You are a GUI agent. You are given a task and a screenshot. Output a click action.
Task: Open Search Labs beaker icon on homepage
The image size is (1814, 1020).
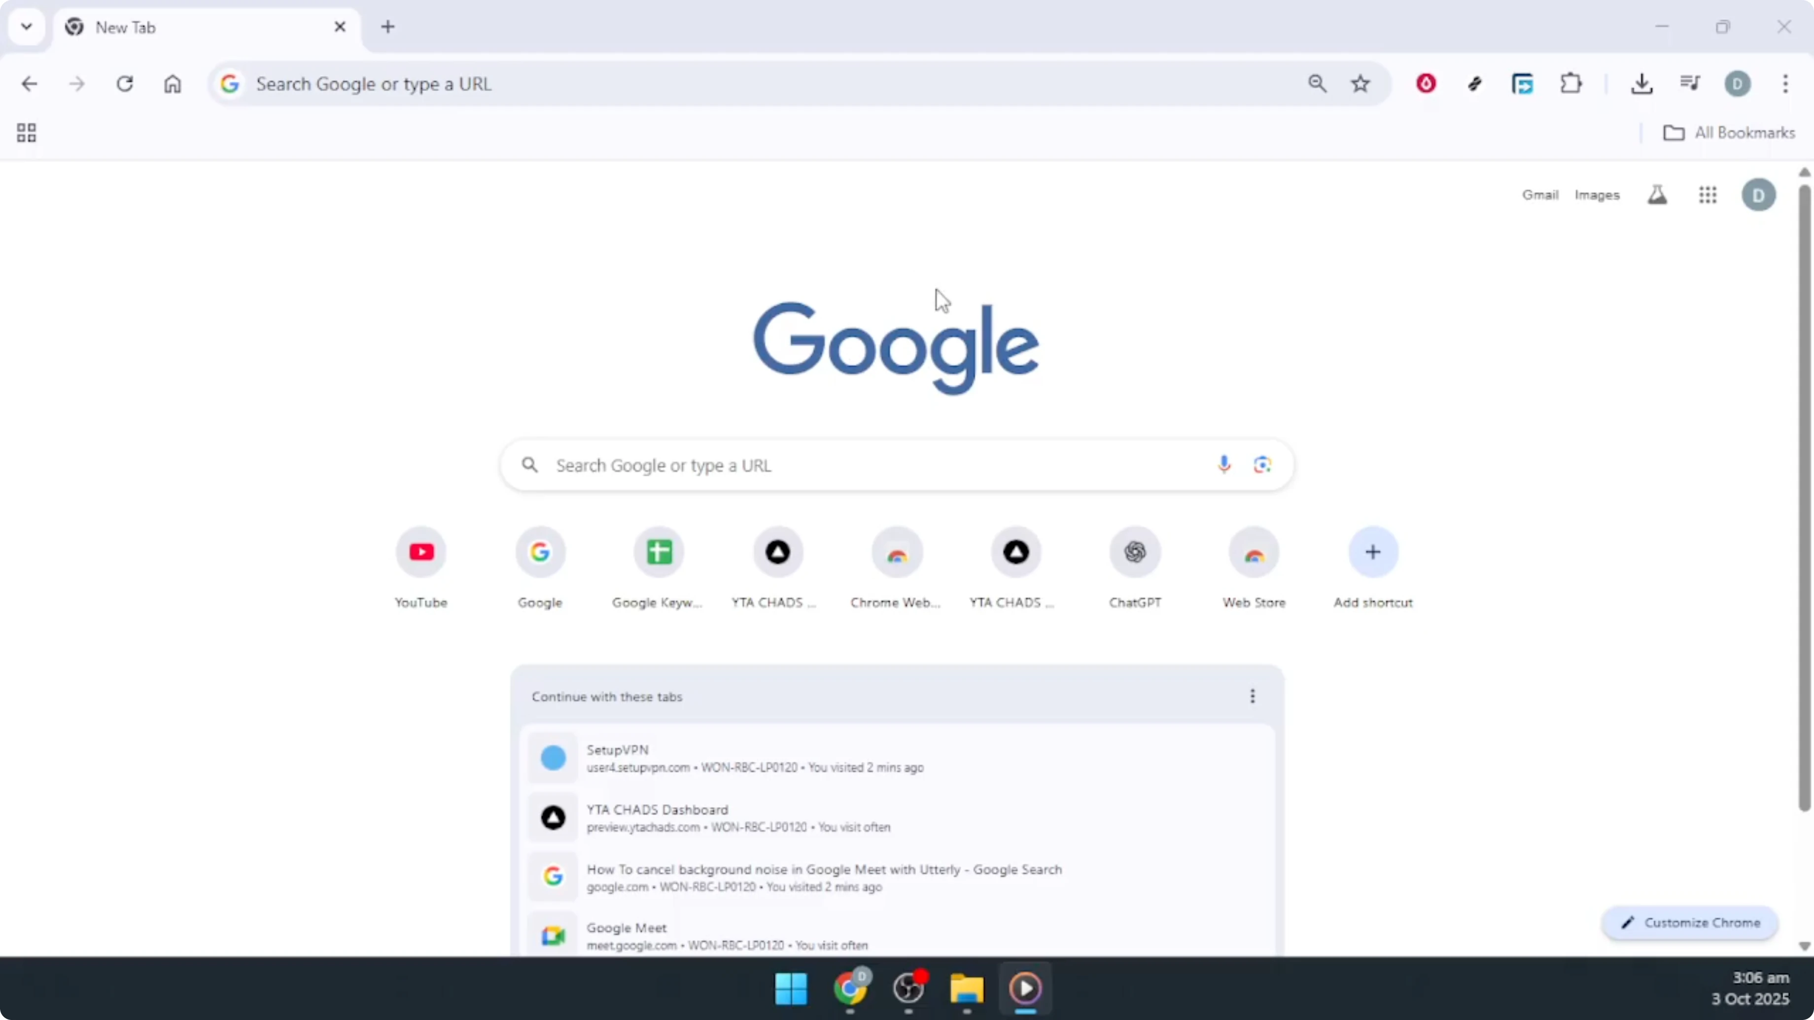pyautogui.click(x=1658, y=195)
